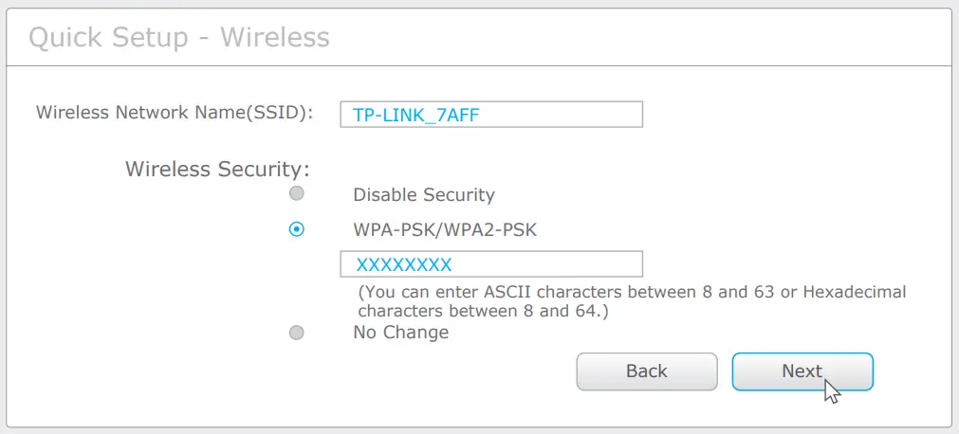Click the word "Wireless" in the panel title
The image size is (959, 434).
click(275, 38)
